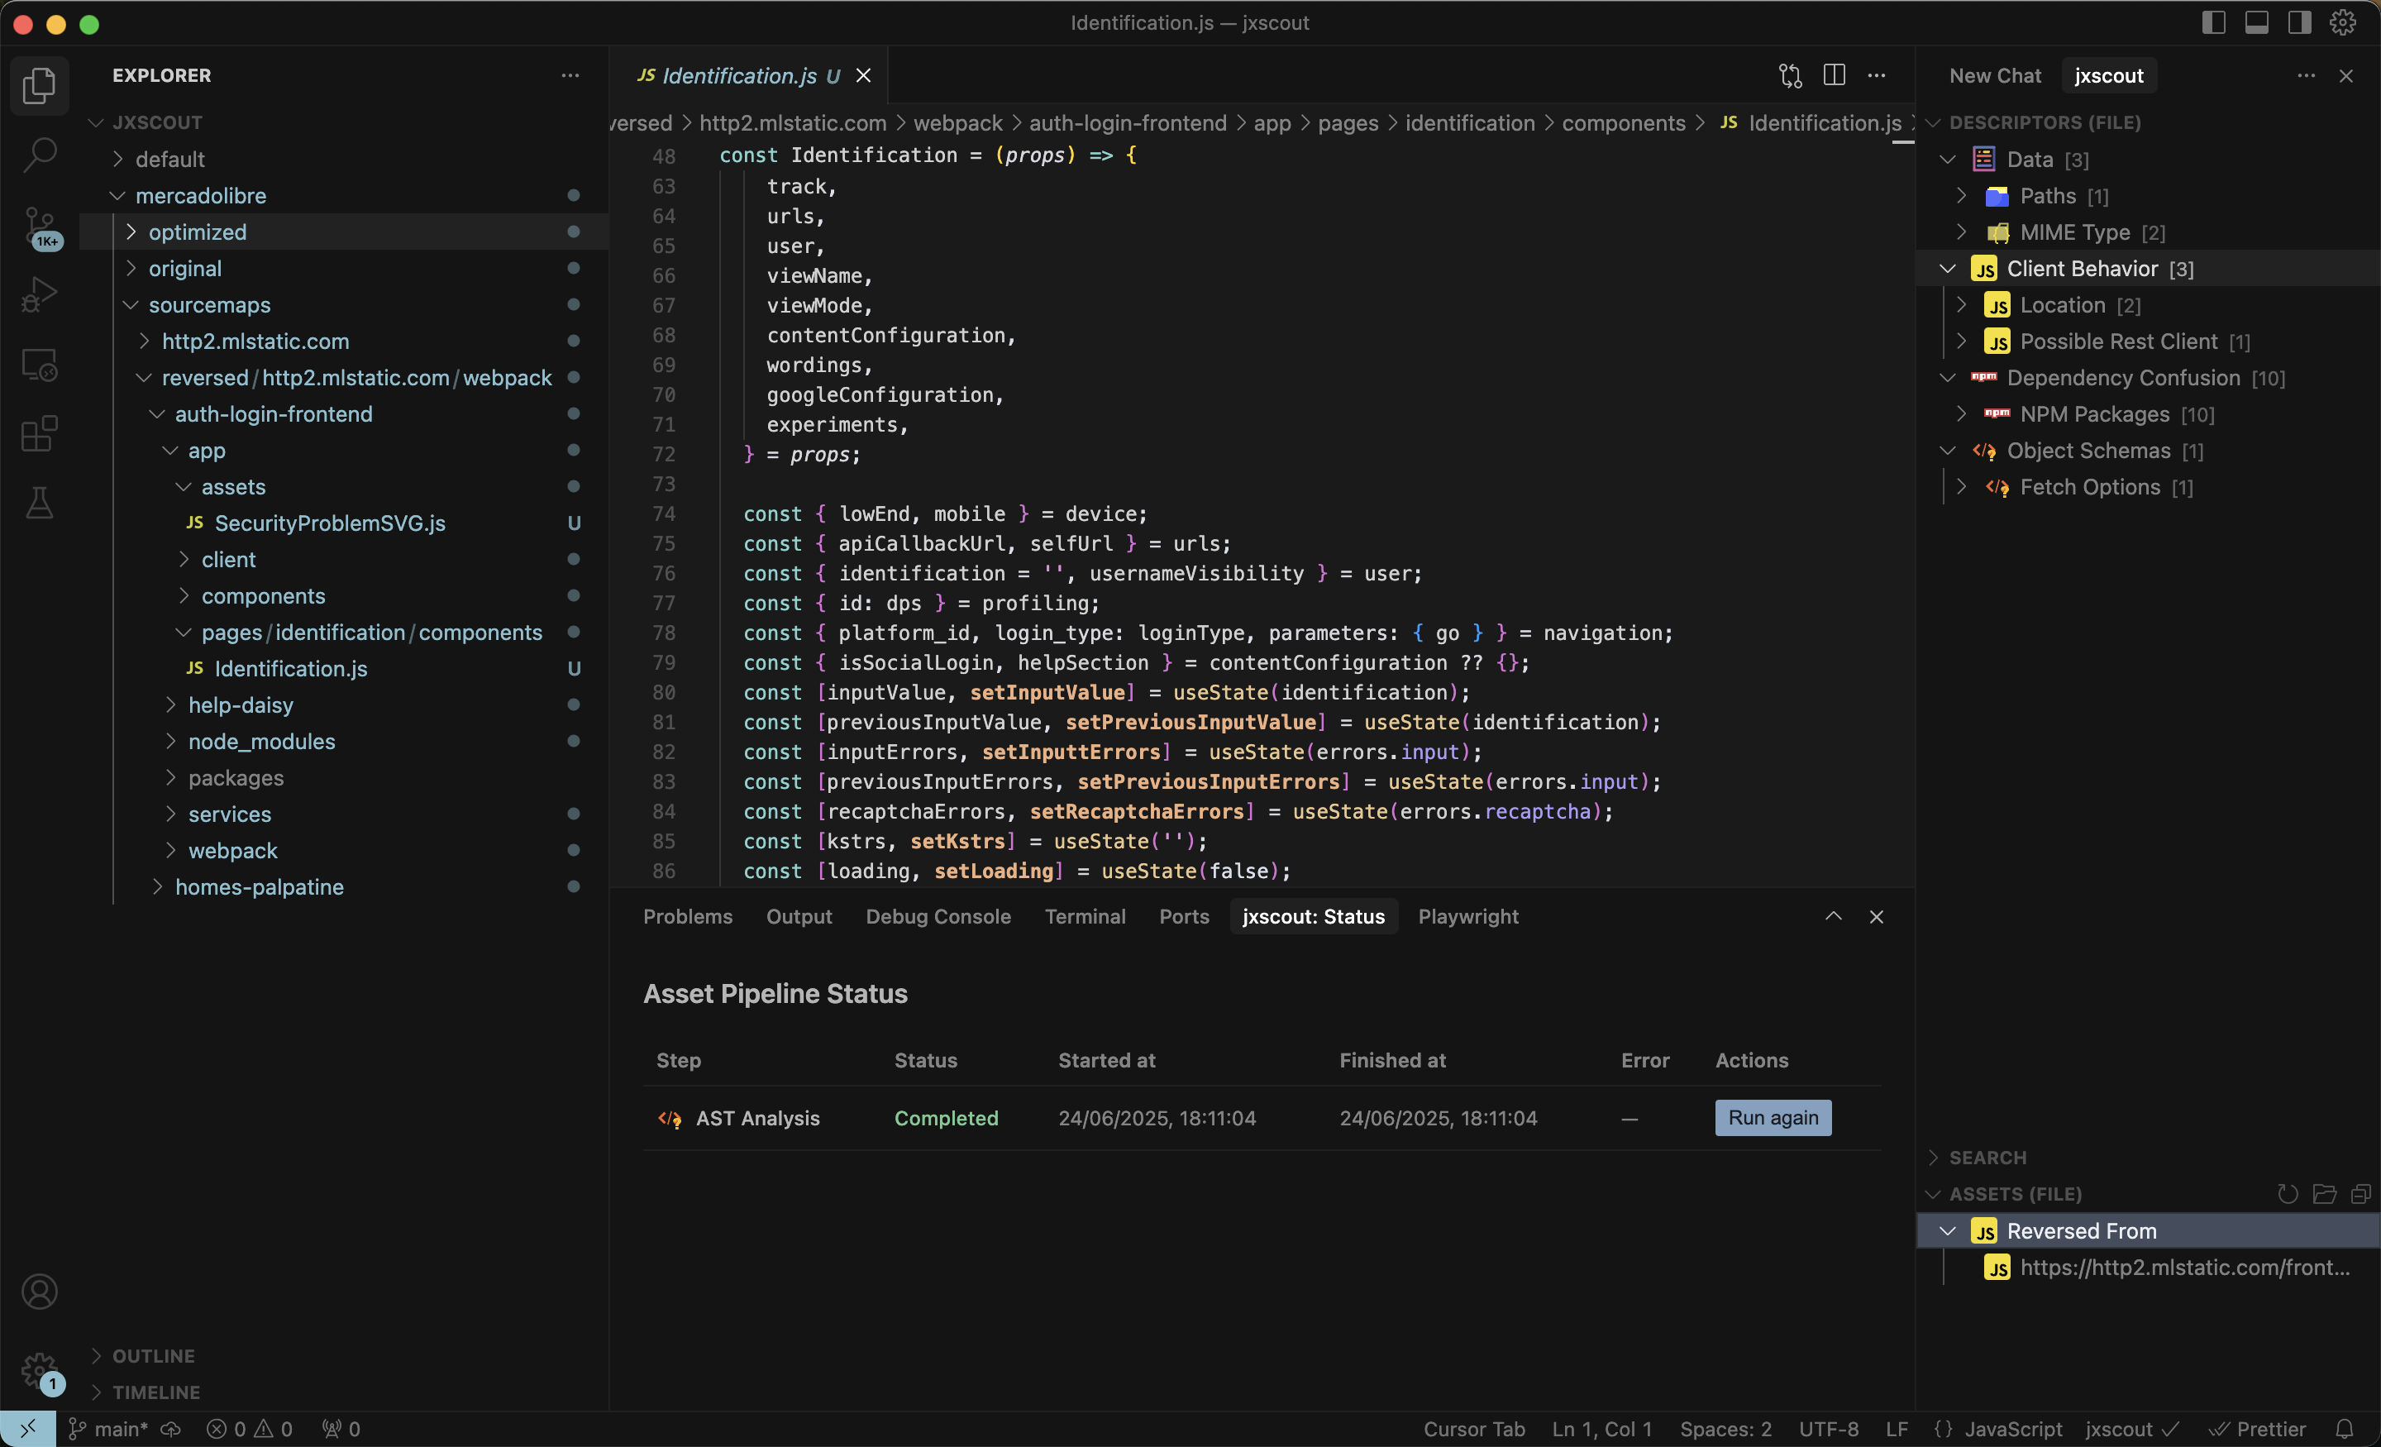Open the Extensions view
The image size is (2381, 1447).
click(x=39, y=434)
